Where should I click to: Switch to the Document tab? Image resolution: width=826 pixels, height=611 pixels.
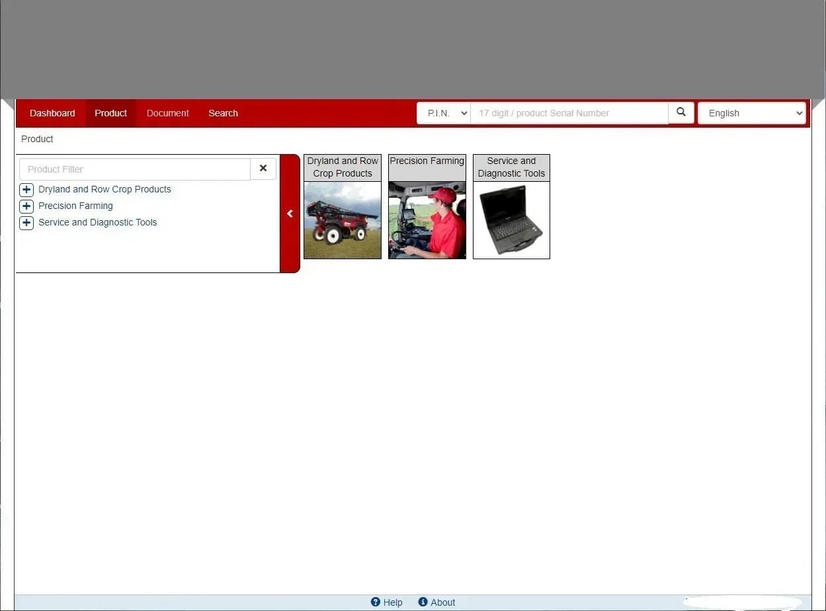(168, 113)
